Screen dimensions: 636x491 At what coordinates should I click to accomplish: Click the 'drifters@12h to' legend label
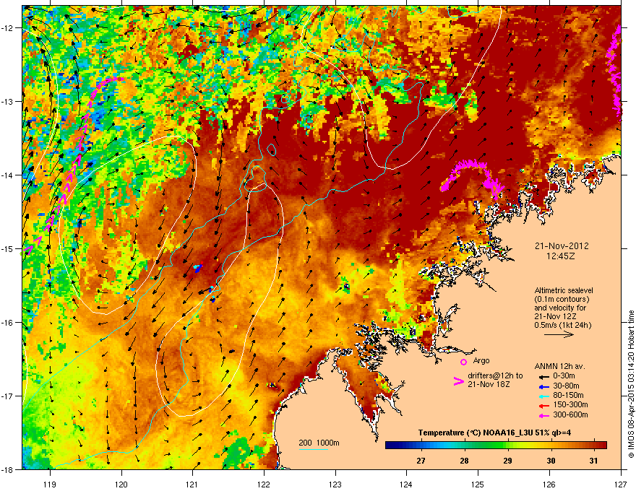[x=495, y=376]
